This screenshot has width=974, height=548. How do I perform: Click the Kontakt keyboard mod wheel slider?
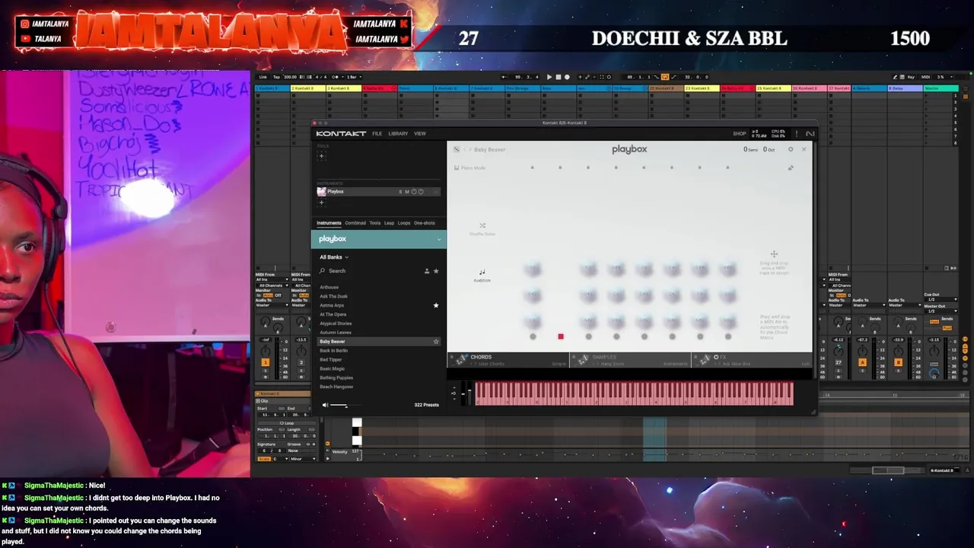[x=469, y=394]
